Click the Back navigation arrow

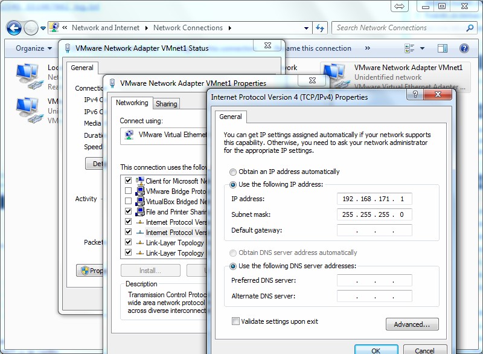tap(14, 28)
